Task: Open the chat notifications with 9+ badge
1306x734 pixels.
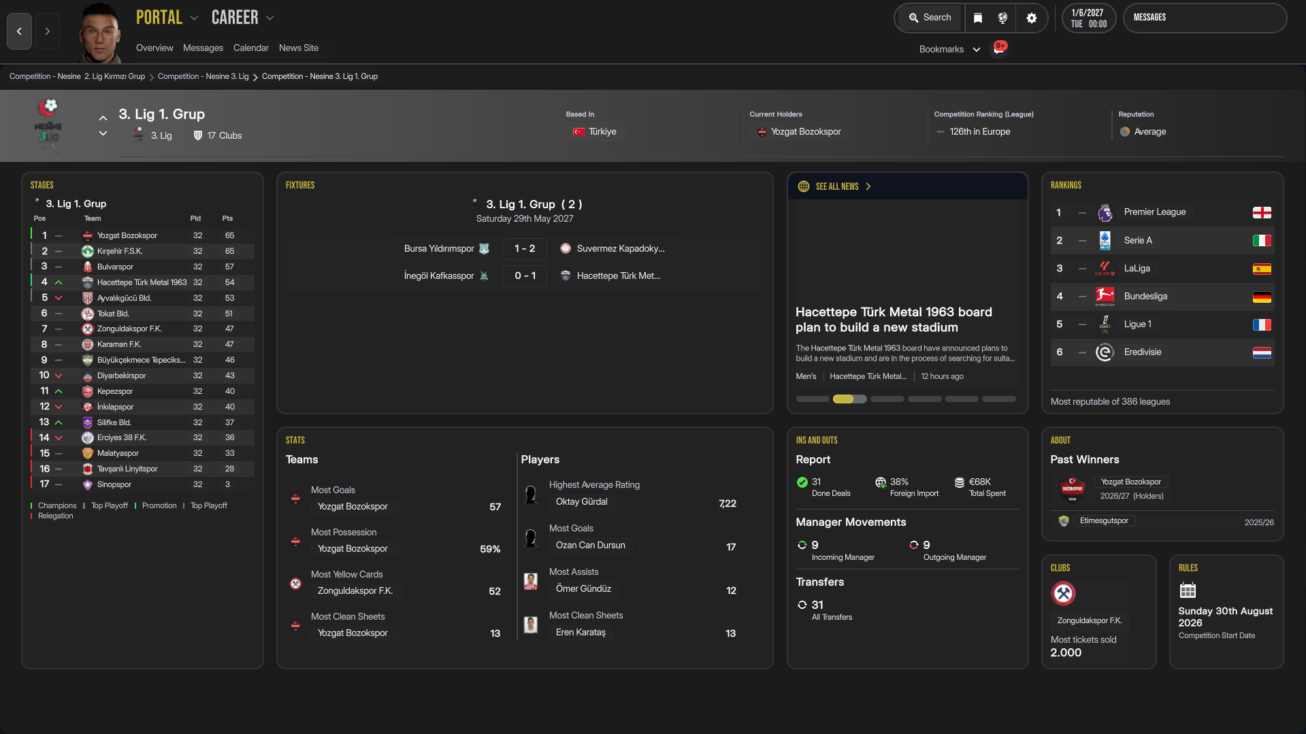Action: [998, 48]
